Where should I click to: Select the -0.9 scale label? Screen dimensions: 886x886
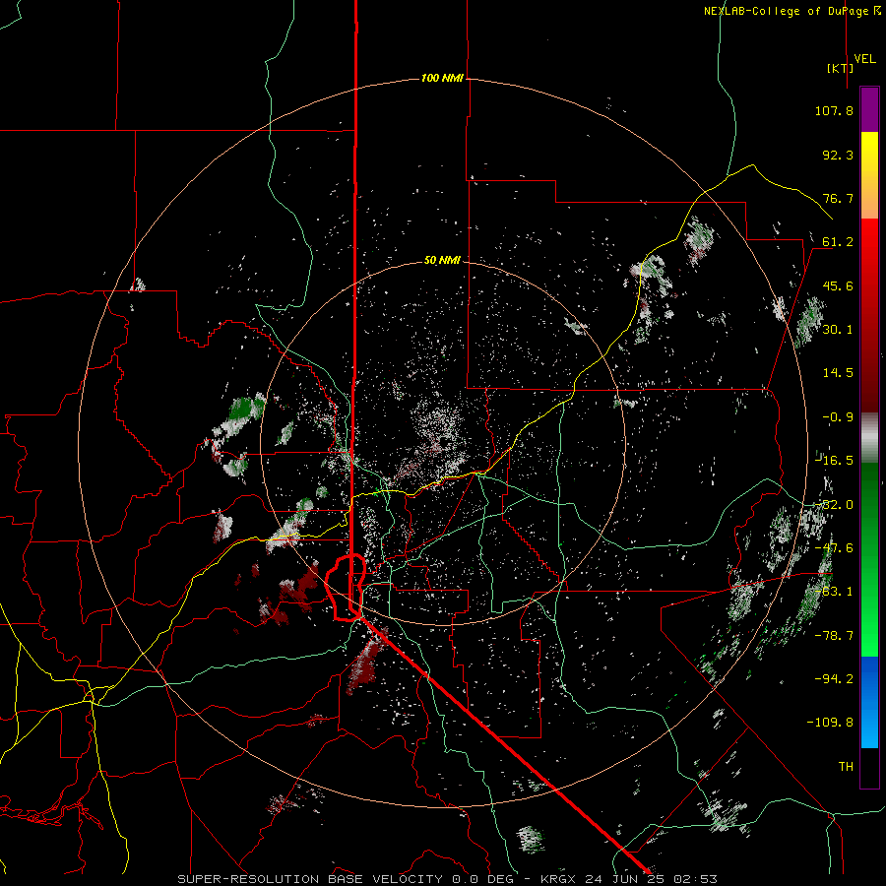(x=838, y=417)
